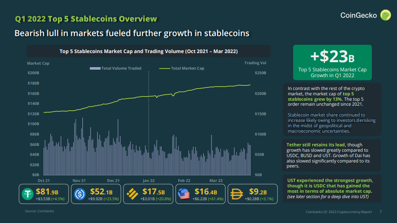Viewport: 397px width, 223px height.
Task: Click the chart title bar
Action: [x=149, y=51]
